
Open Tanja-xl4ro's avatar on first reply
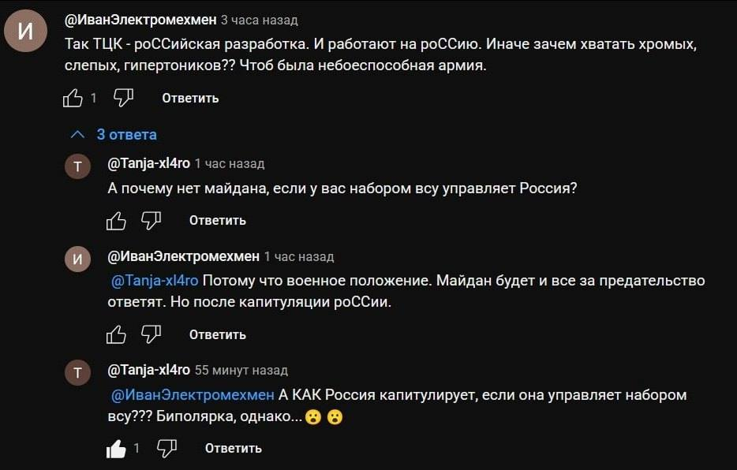pyautogui.click(x=77, y=166)
